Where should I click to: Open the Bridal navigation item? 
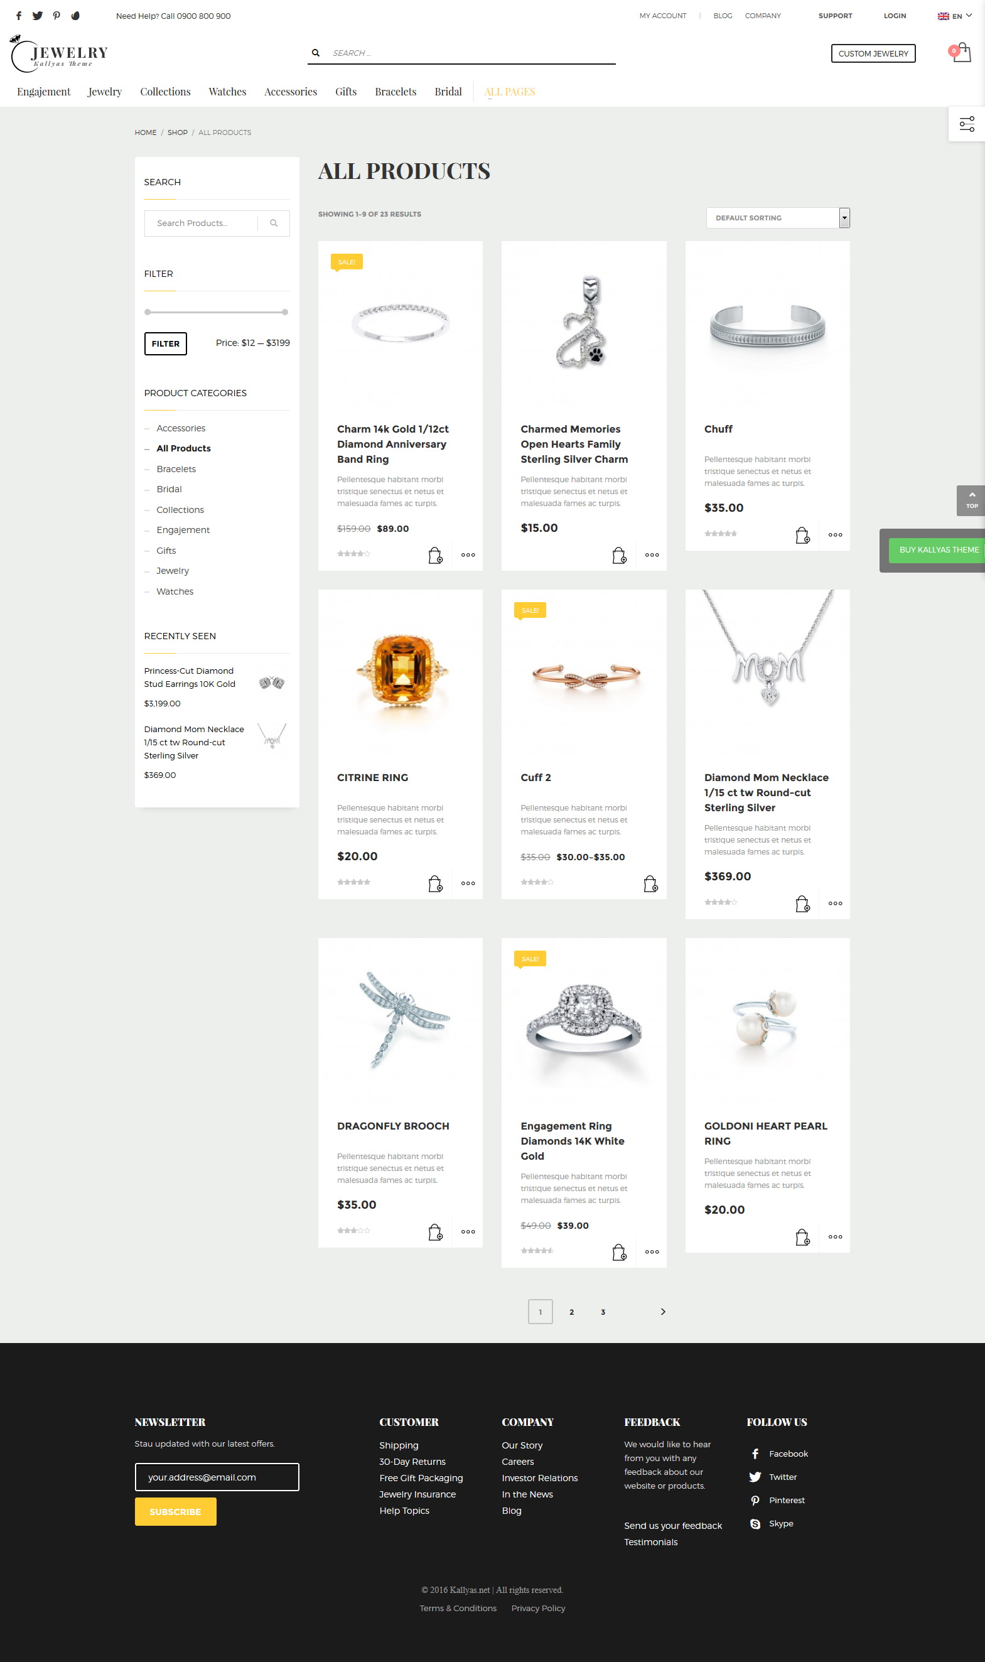pyautogui.click(x=448, y=92)
